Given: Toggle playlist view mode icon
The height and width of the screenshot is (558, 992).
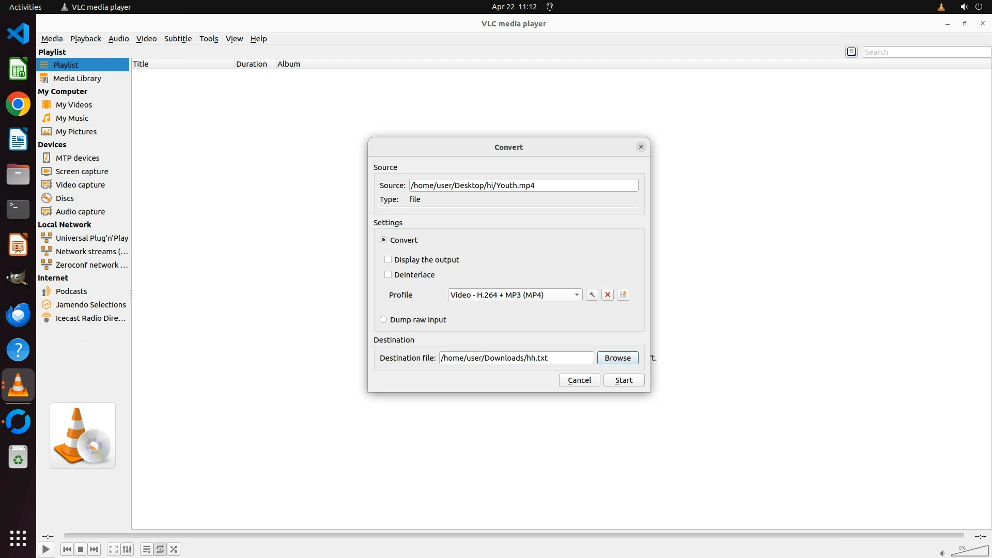Looking at the screenshot, I should (x=851, y=52).
